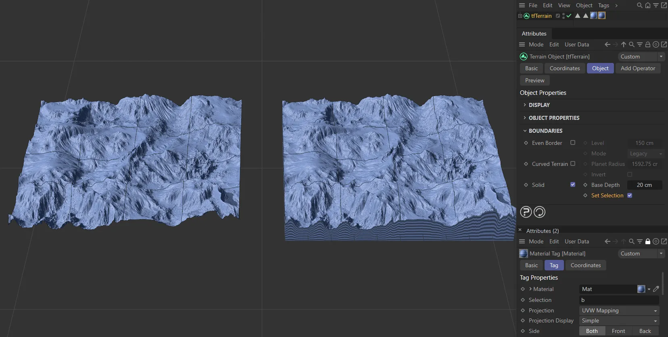Switch to the Add Operator tab
The image size is (668, 337).
[638, 68]
